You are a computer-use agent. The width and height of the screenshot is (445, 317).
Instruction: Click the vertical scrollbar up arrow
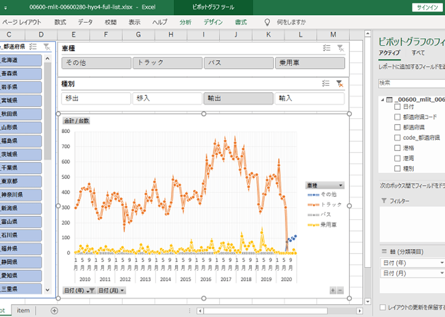(x=367, y=34)
